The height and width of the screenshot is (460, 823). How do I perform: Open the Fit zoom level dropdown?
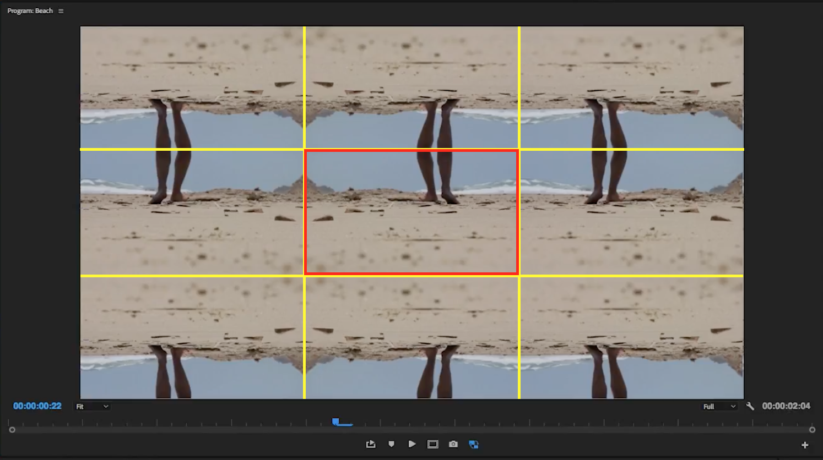[x=92, y=407]
